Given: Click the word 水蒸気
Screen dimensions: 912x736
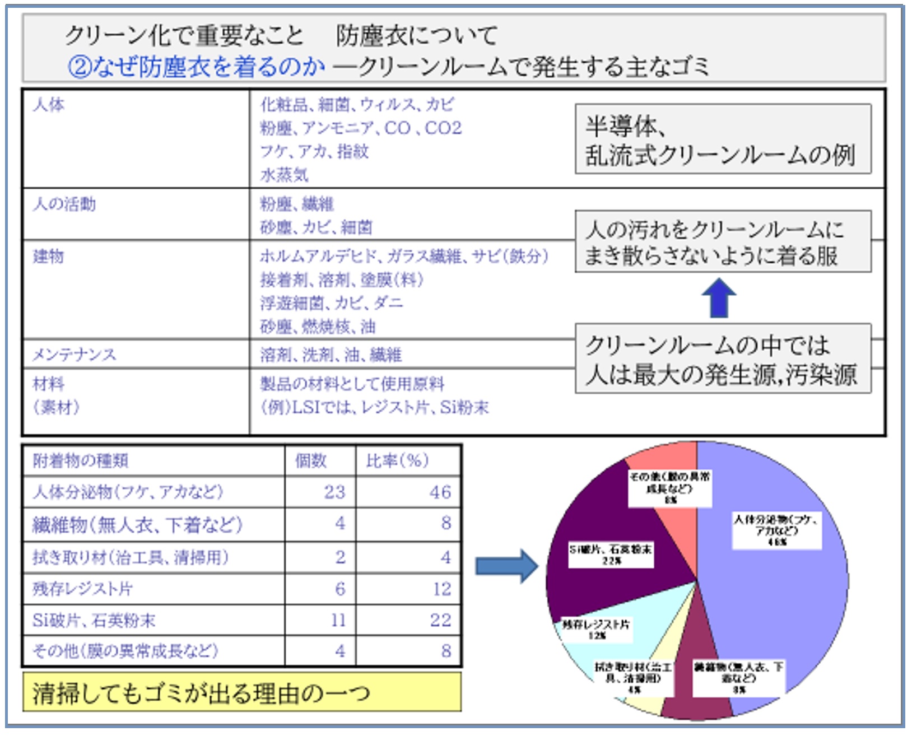Looking at the screenshot, I should (x=284, y=175).
